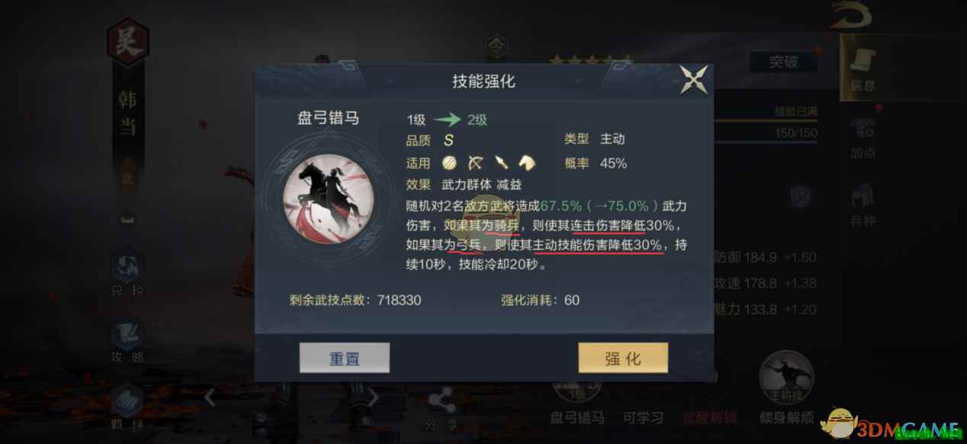Open the 攻略 strategy guide icon
Viewport: 967px width, 444px height.
click(127, 340)
